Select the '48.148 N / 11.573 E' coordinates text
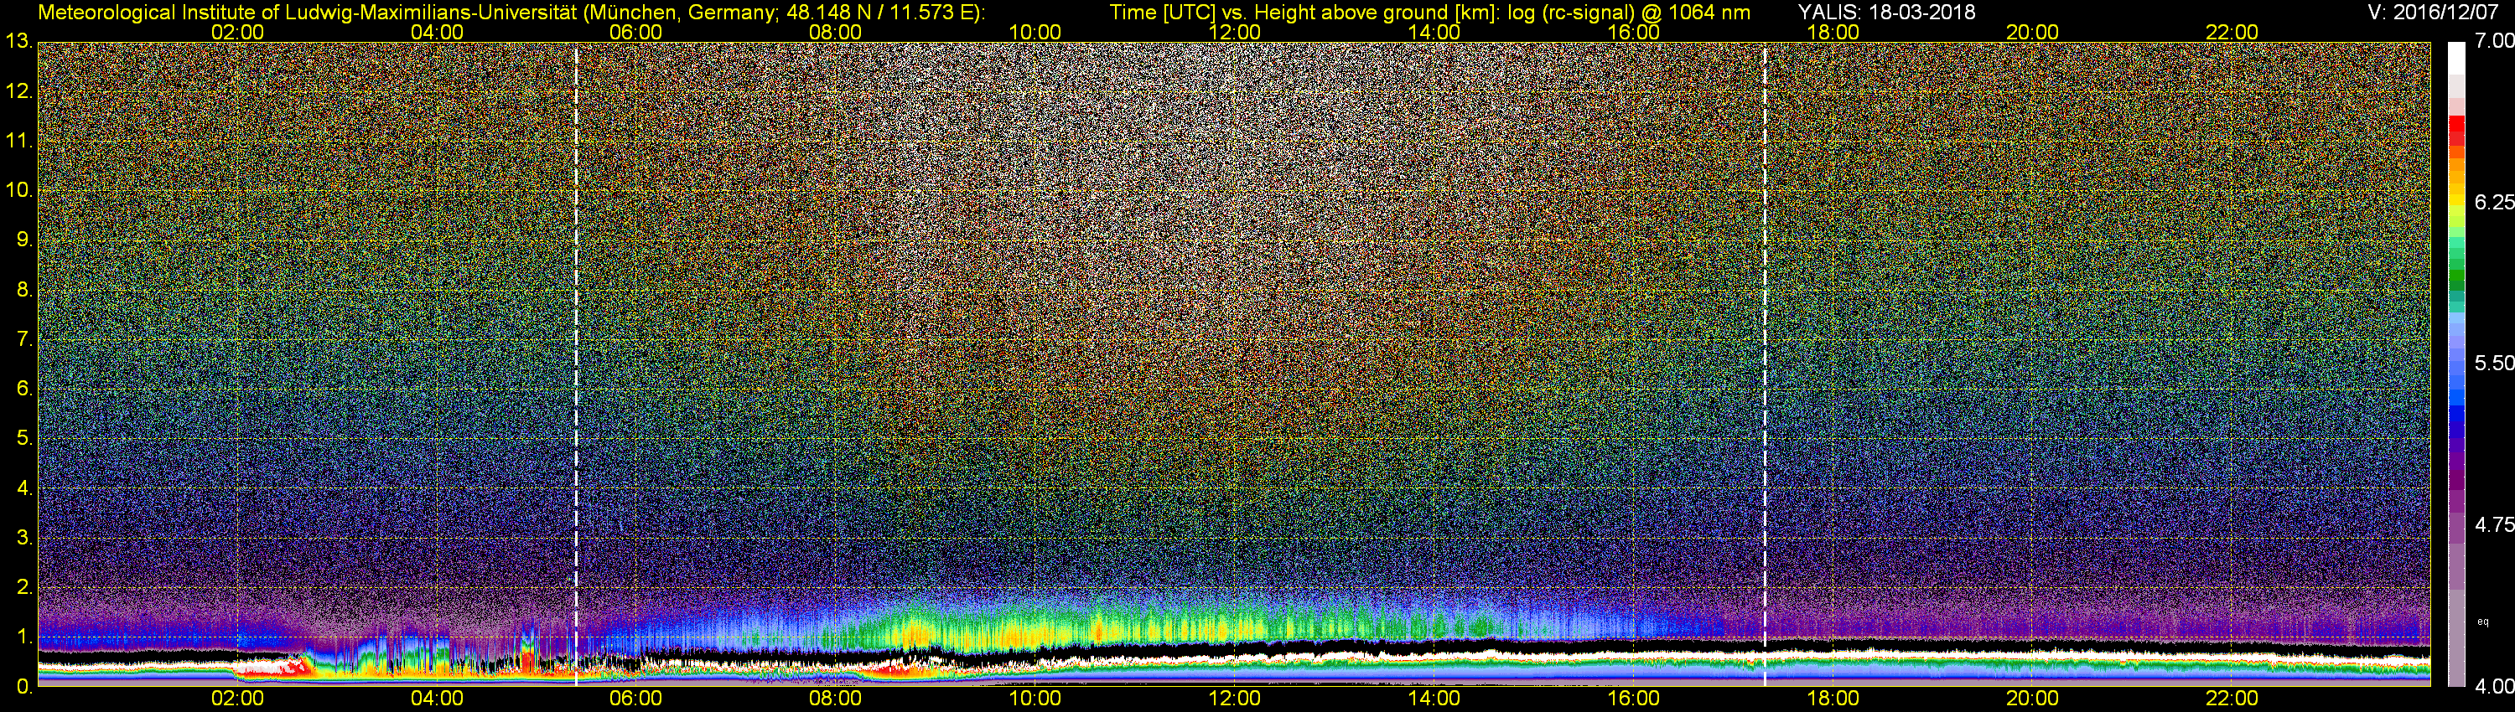 coord(882,12)
